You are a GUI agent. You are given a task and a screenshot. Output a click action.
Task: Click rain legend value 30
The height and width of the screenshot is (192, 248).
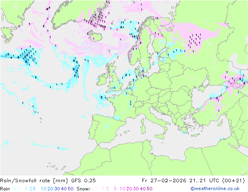click(57, 189)
